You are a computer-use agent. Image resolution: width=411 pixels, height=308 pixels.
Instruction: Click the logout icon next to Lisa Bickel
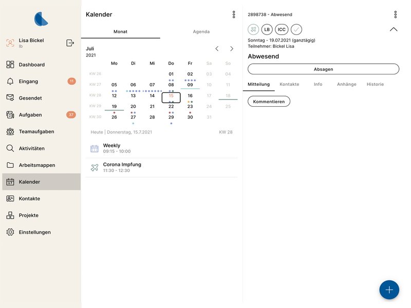[x=70, y=43]
